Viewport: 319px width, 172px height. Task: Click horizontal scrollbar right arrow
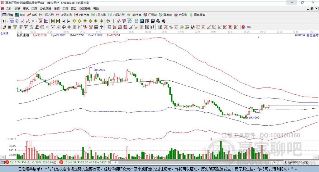pyautogui.click(x=274, y=162)
